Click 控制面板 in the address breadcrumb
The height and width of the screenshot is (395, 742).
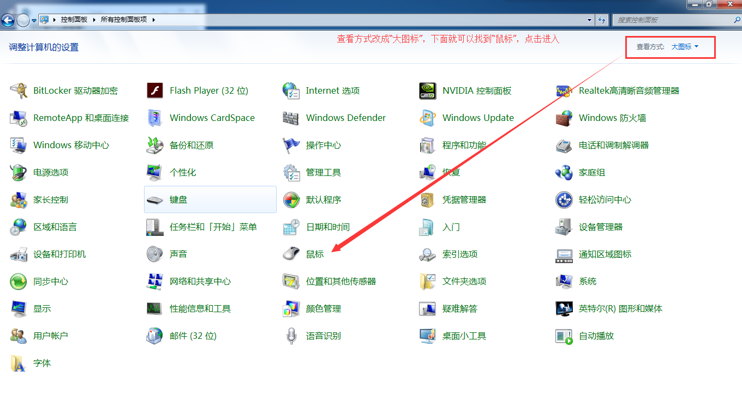point(74,20)
